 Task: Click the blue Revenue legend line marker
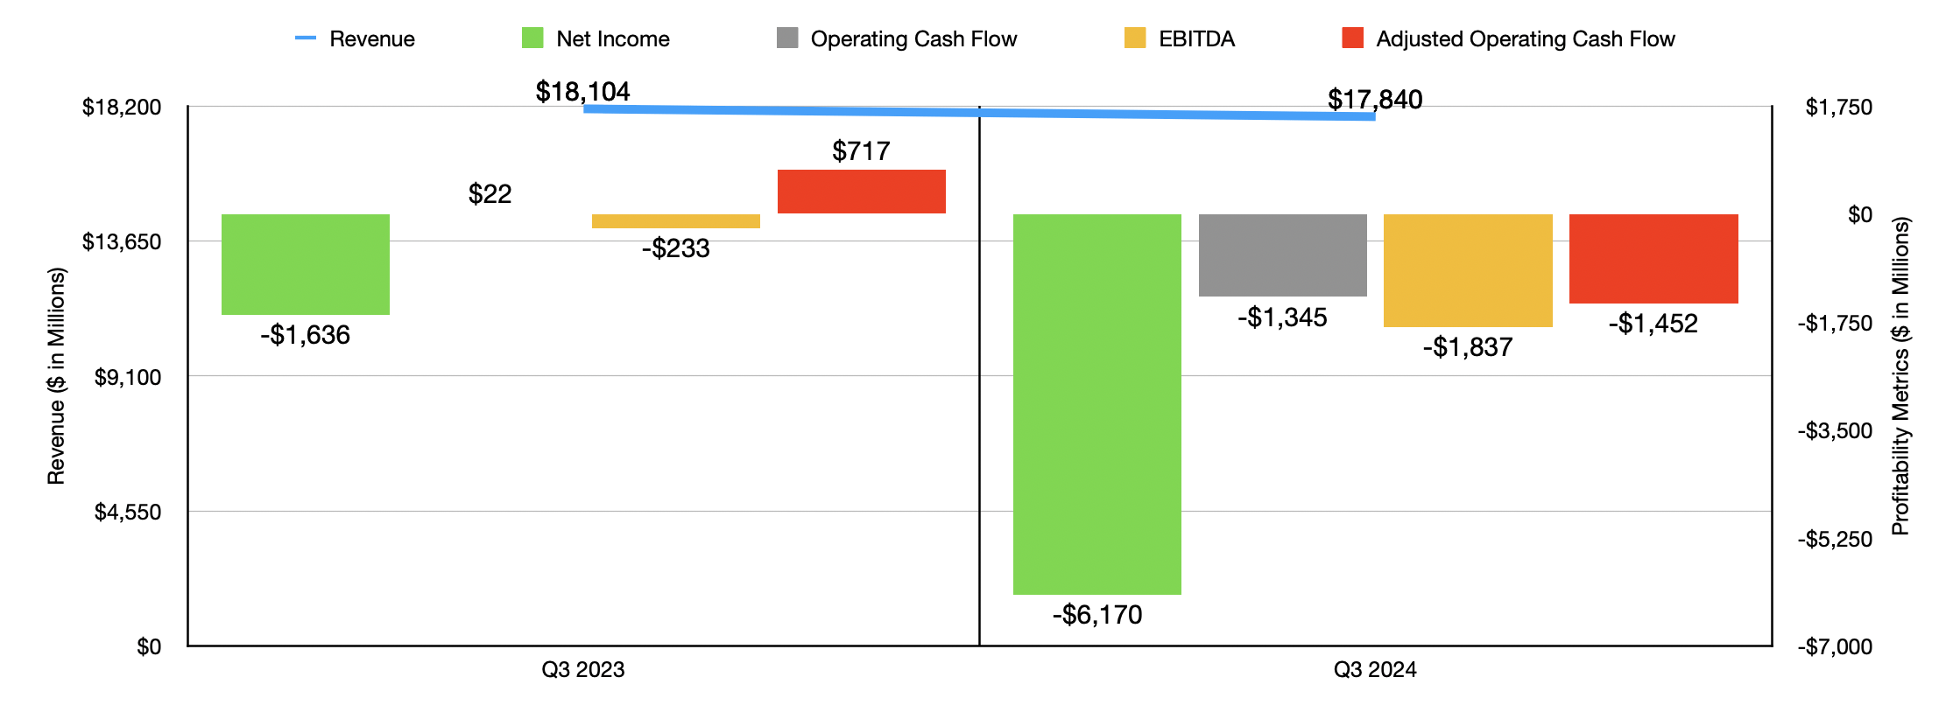point(306,38)
